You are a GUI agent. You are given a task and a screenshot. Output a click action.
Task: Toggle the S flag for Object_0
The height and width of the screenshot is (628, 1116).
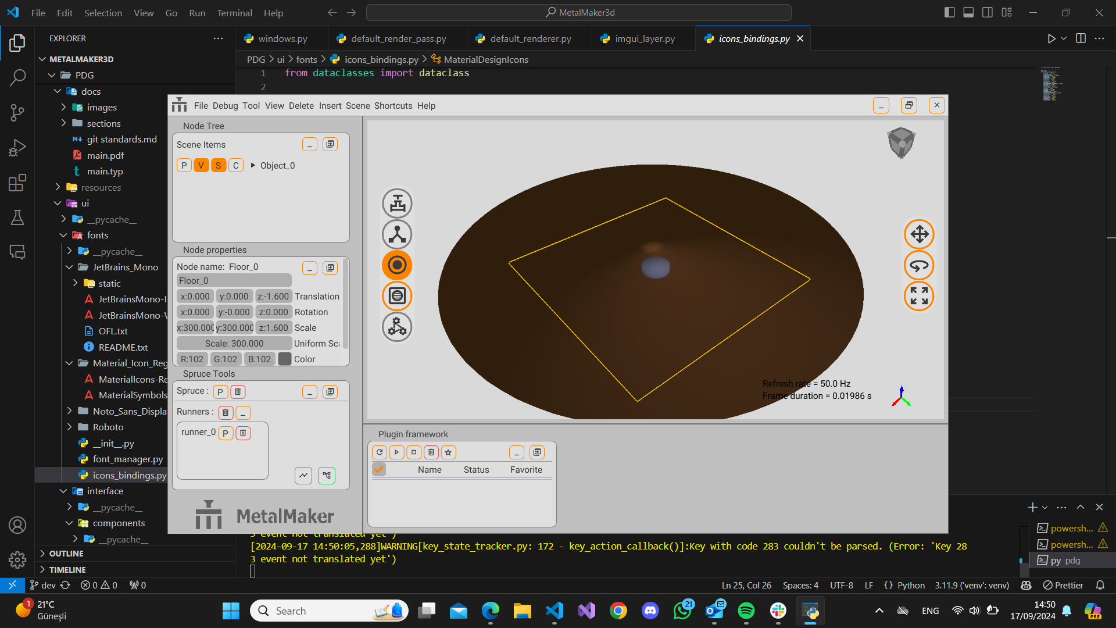click(x=219, y=166)
